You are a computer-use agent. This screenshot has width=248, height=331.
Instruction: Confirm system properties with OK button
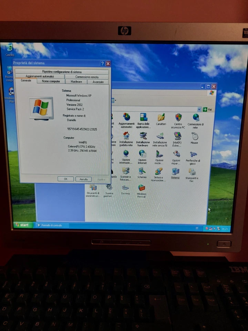[65, 179]
